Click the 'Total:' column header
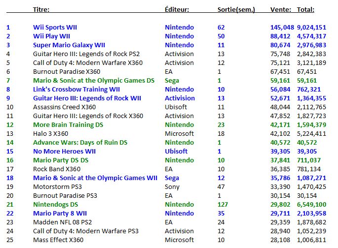 tap(305, 10)
